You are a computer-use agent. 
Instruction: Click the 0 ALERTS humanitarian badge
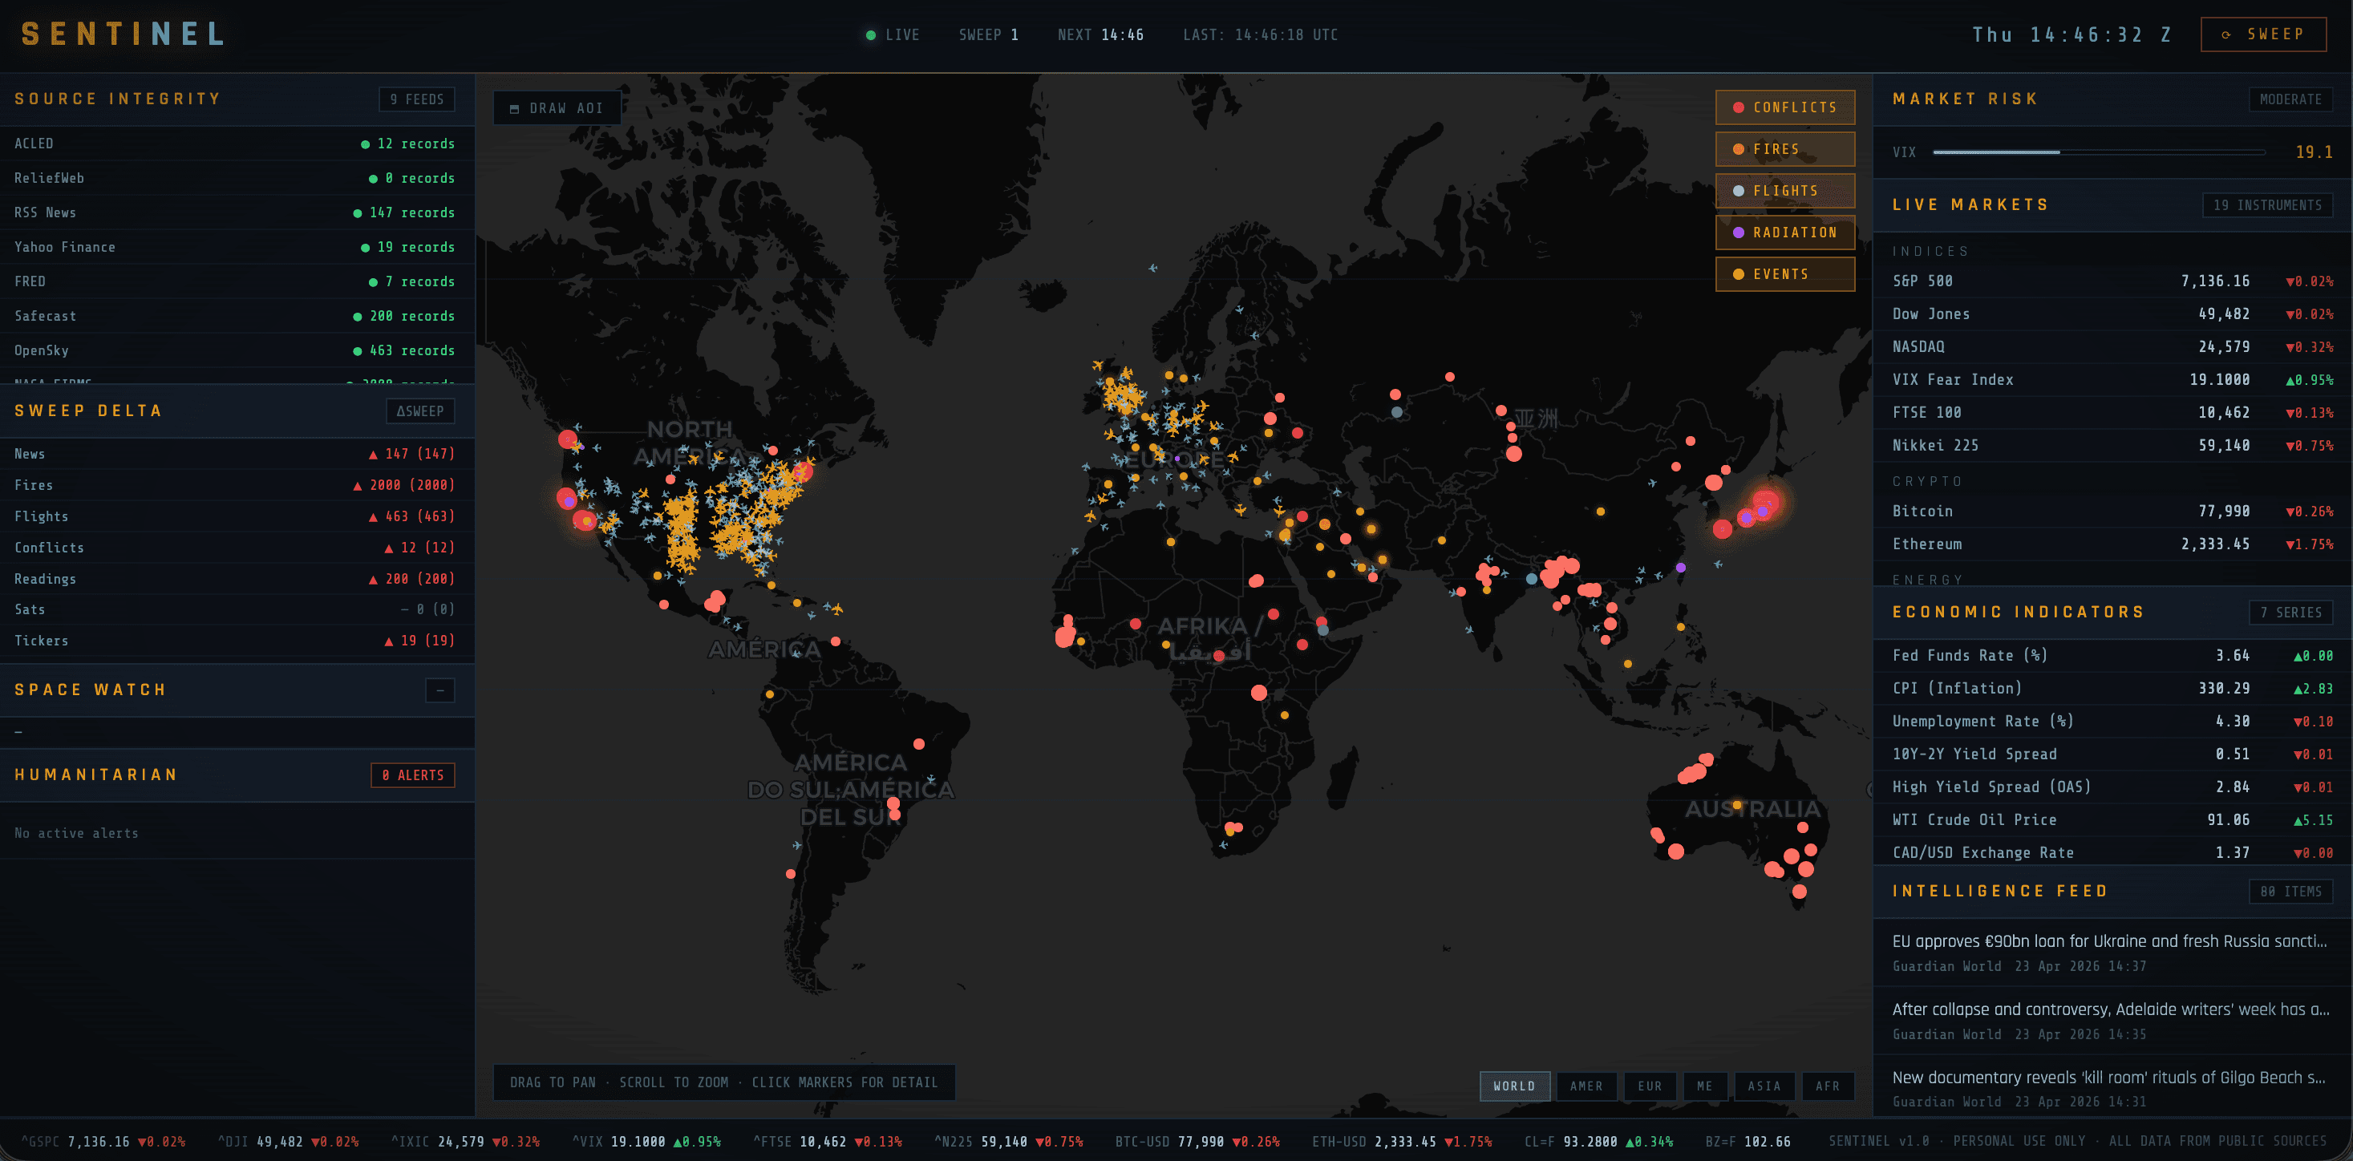point(413,775)
